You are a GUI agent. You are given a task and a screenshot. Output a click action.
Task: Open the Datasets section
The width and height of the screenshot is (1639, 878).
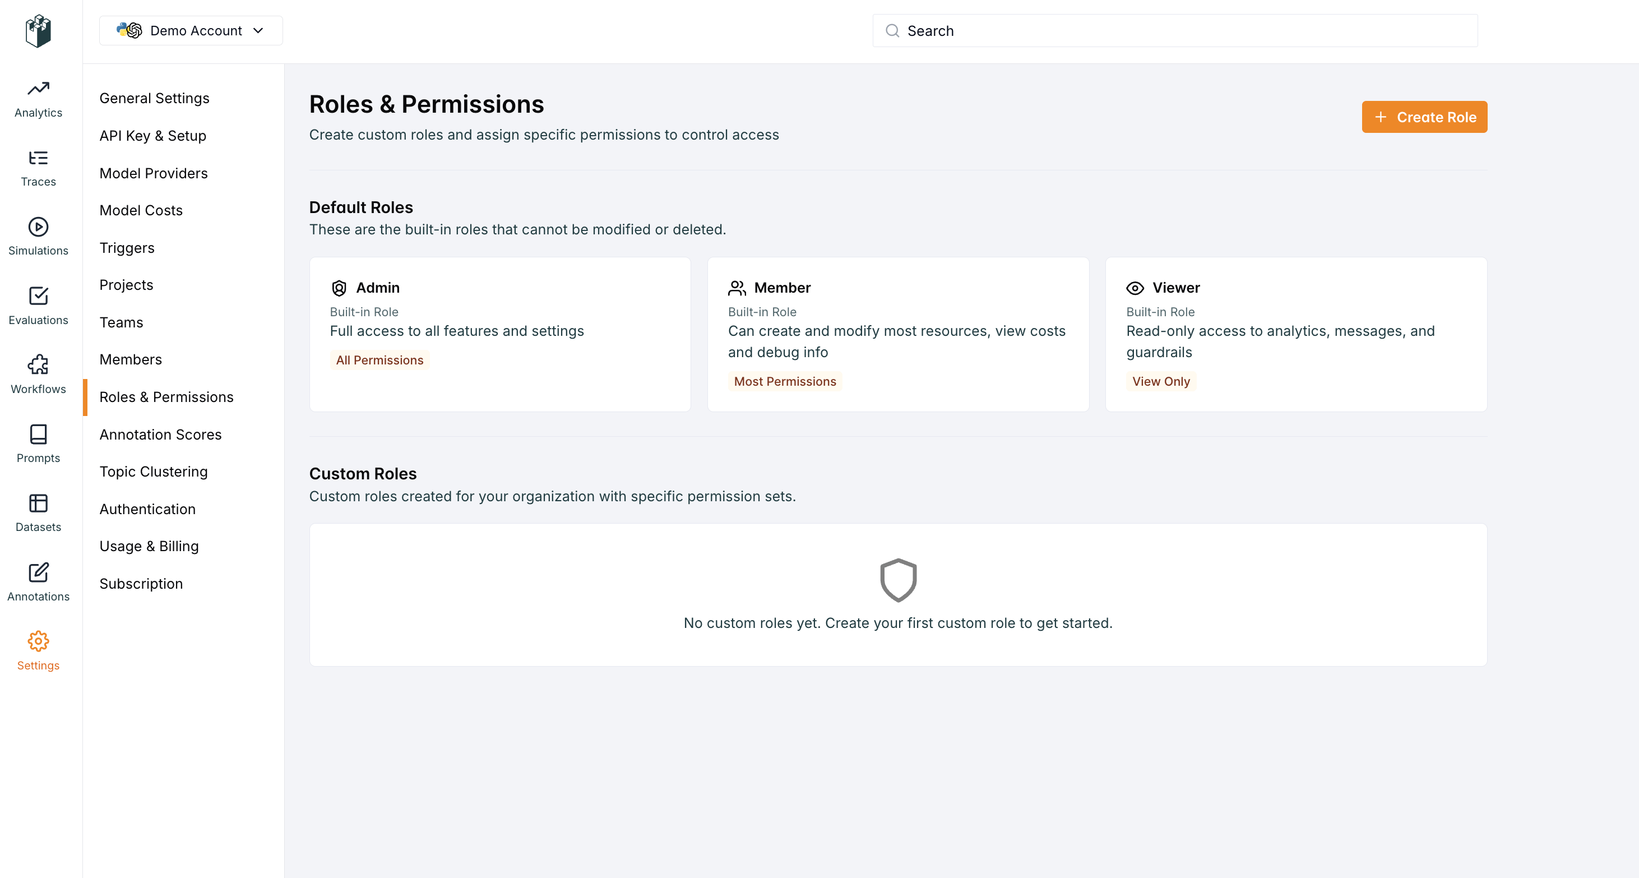pos(38,513)
